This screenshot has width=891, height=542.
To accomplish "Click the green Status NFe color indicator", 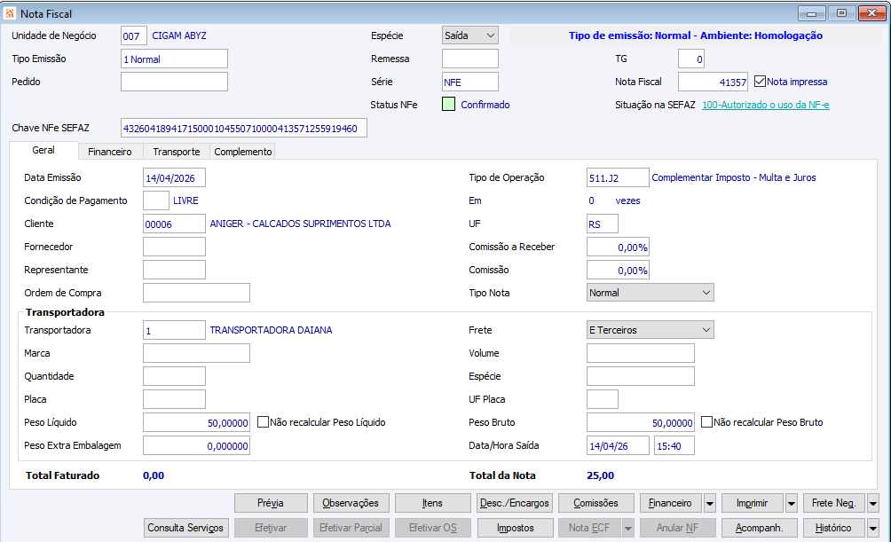I will click(x=448, y=104).
